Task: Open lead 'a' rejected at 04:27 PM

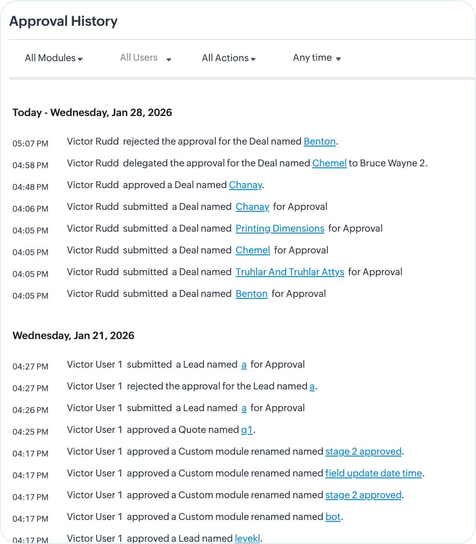Action: click(312, 386)
